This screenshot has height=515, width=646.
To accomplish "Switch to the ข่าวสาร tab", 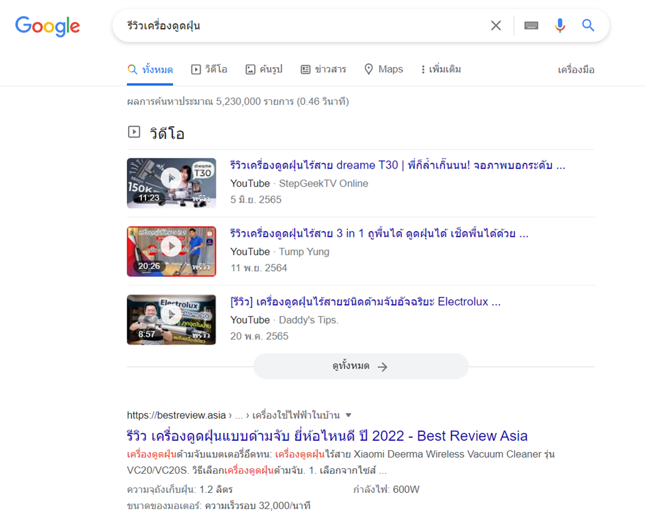I will [x=324, y=69].
